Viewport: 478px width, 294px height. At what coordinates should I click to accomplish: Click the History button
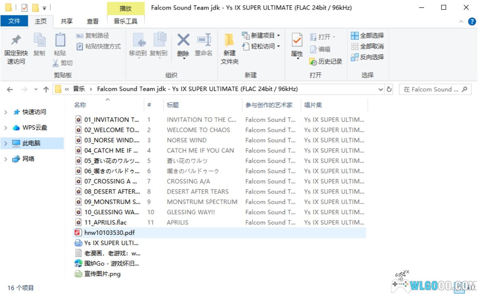click(x=326, y=62)
